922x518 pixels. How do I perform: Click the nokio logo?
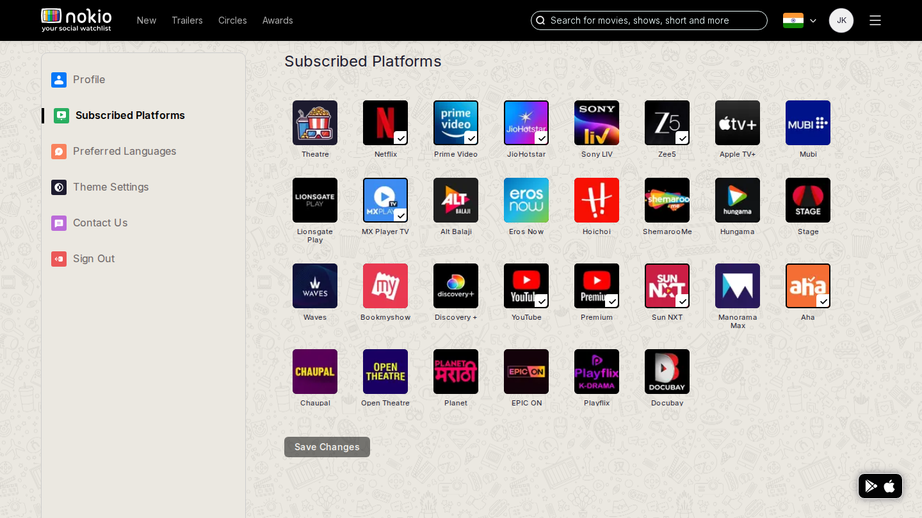pos(76,20)
